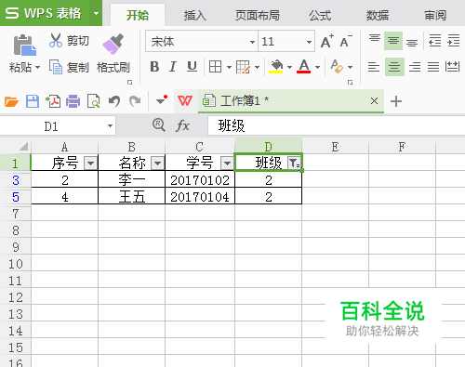Viewport: 465px width, 367px height.
Task: Open the 序号 column filter dropdown
Action: point(91,163)
